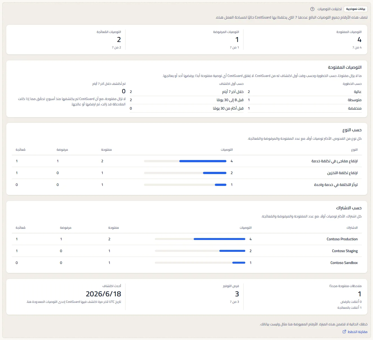Select the page title تحليلات التوصيات
Image resolution: width=373 pixels, height=340 pixels.
(330, 9)
